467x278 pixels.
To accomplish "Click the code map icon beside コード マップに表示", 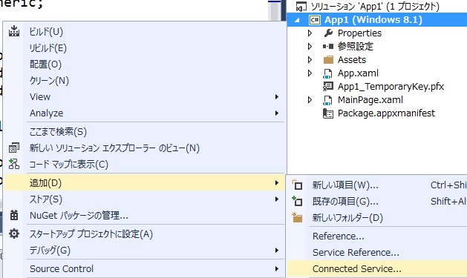I will [x=14, y=164].
